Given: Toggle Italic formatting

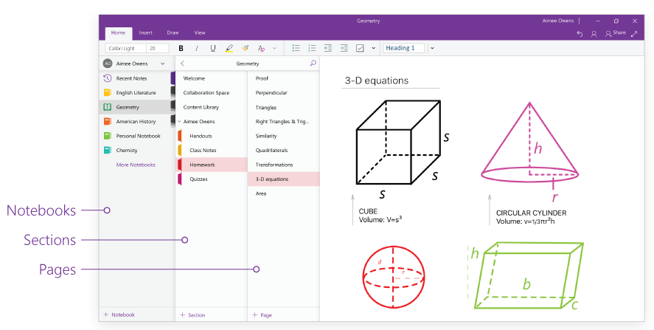Looking at the screenshot, I should (196, 49).
